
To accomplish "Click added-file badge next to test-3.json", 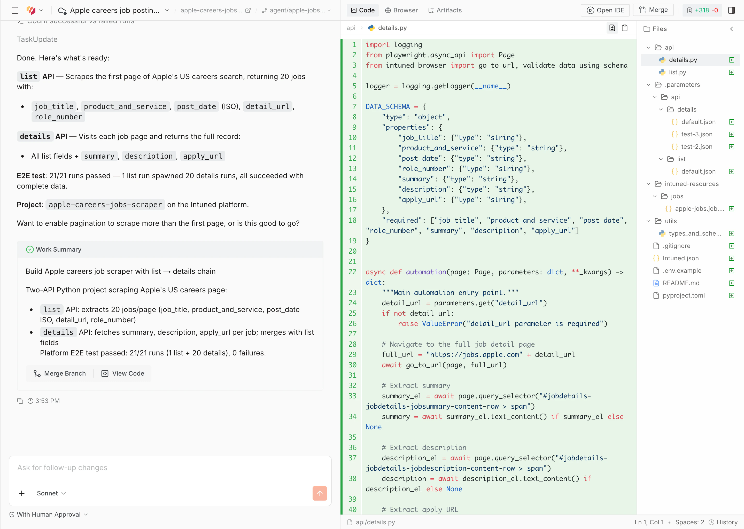I will point(732,134).
